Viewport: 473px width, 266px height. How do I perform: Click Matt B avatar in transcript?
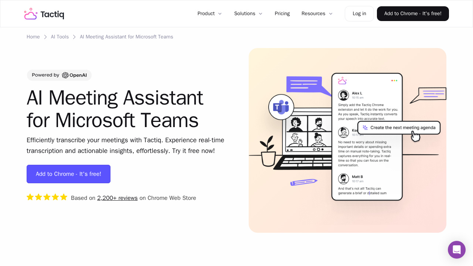(x=344, y=179)
